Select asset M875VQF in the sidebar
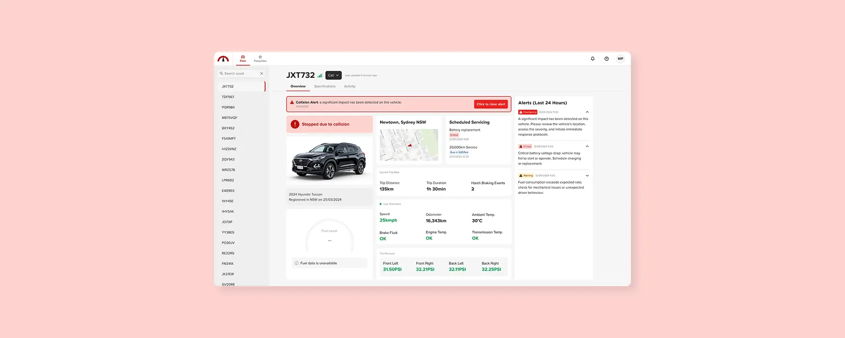 coord(241,118)
